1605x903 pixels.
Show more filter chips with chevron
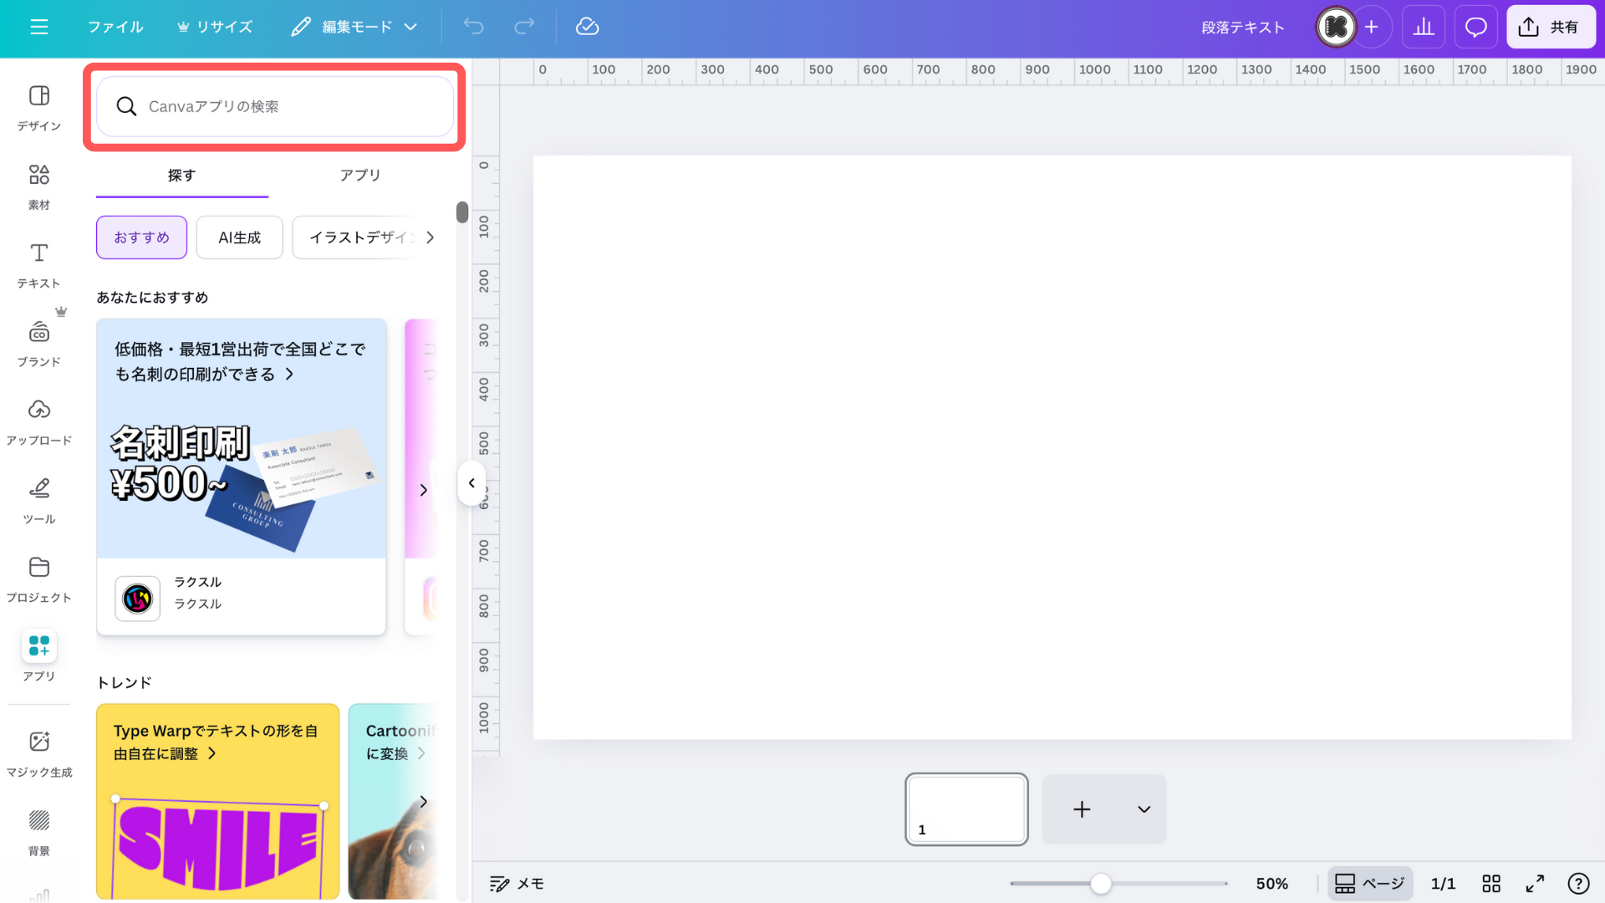tap(430, 237)
